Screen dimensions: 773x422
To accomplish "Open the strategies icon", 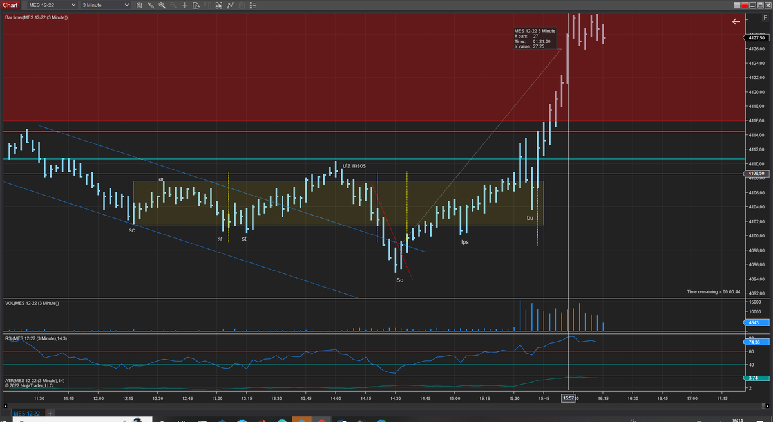I will coord(230,5).
